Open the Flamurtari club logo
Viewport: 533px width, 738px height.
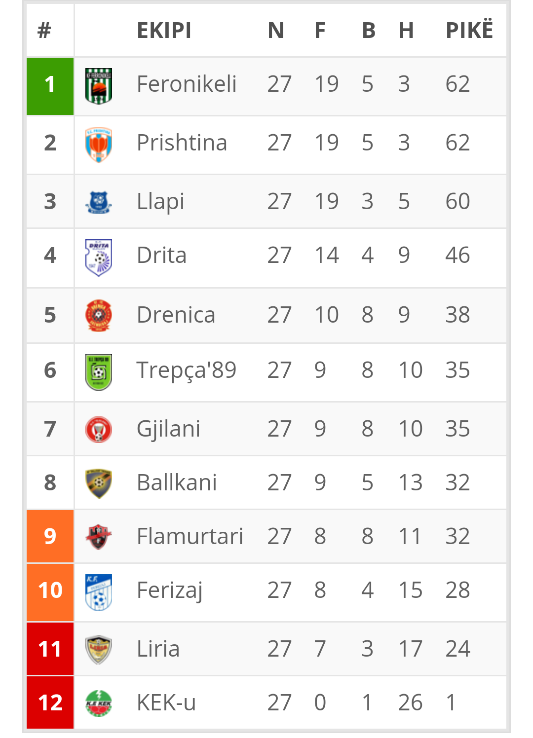[x=99, y=537]
